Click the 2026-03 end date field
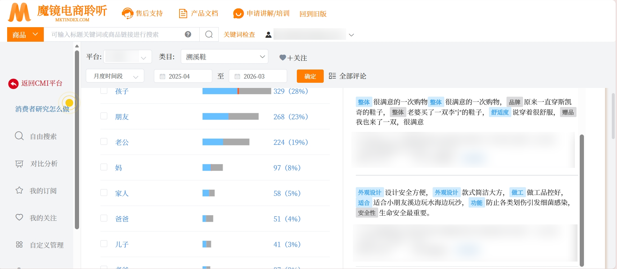The image size is (617, 269). pos(258,76)
